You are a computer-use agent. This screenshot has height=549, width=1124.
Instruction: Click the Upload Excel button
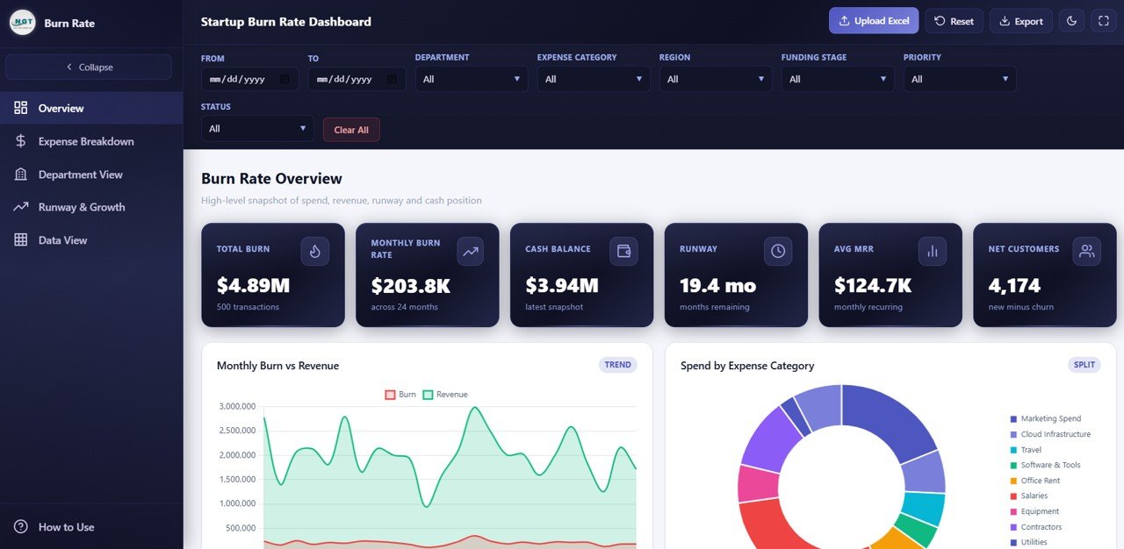[x=873, y=19]
